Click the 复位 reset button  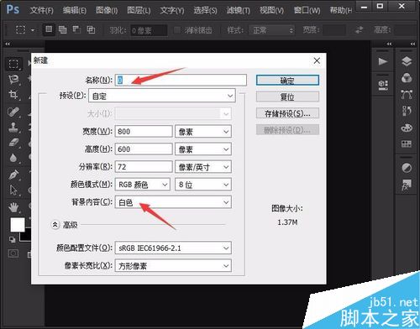coord(287,97)
